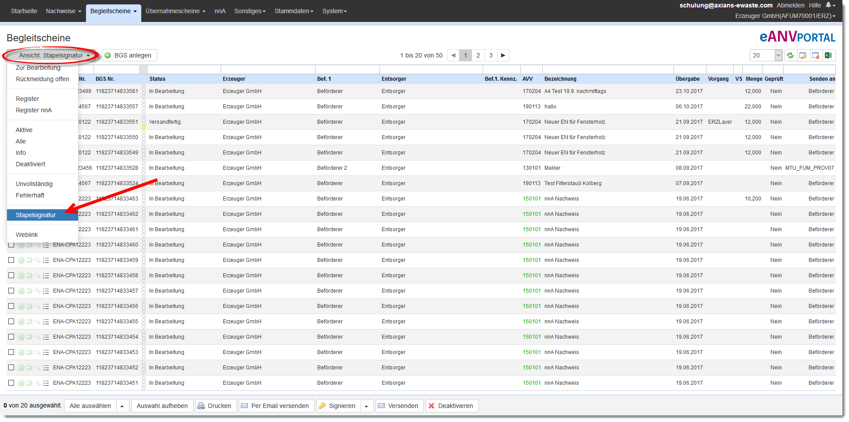
Task: Click the remove view icon with red minus
Action: click(816, 55)
